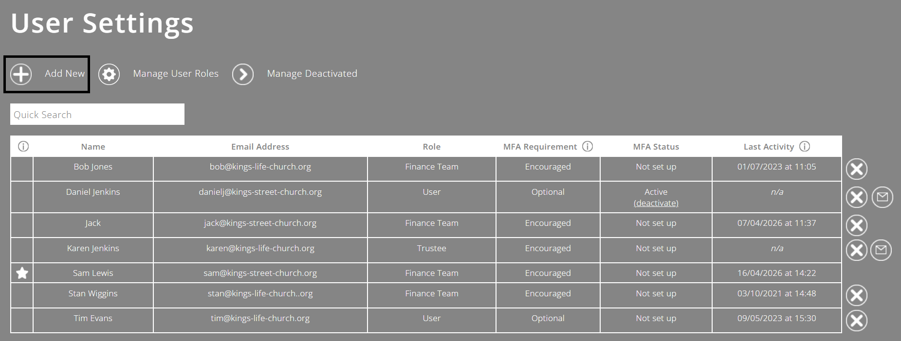Deactivate Bob Jones with X icon
The width and height of the screenshot is (901, 341).
pos(857,169)
